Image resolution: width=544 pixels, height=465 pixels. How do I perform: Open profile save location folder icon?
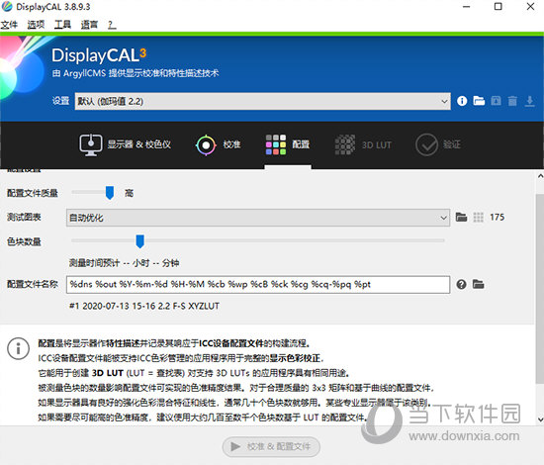tap(478, 285)
